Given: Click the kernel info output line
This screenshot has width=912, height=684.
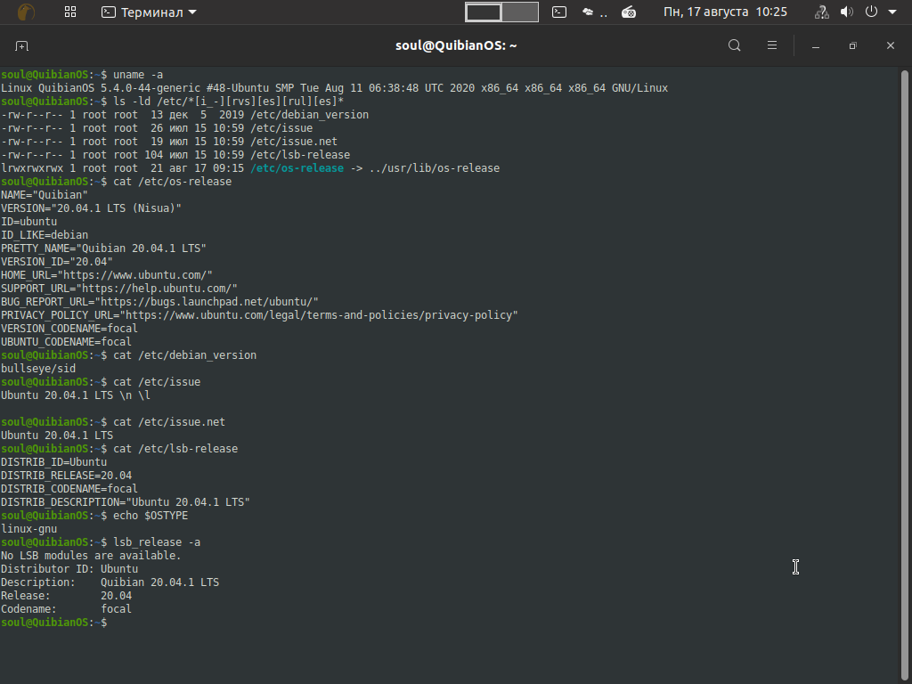Looking at the screenshot, I should [335, 88].
